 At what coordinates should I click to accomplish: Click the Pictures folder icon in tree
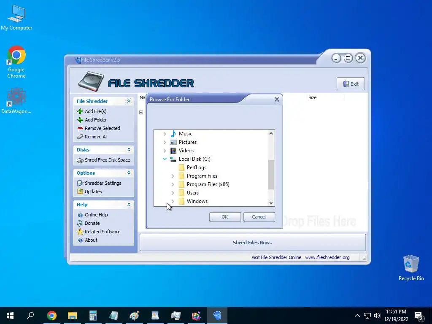[173, 142]
